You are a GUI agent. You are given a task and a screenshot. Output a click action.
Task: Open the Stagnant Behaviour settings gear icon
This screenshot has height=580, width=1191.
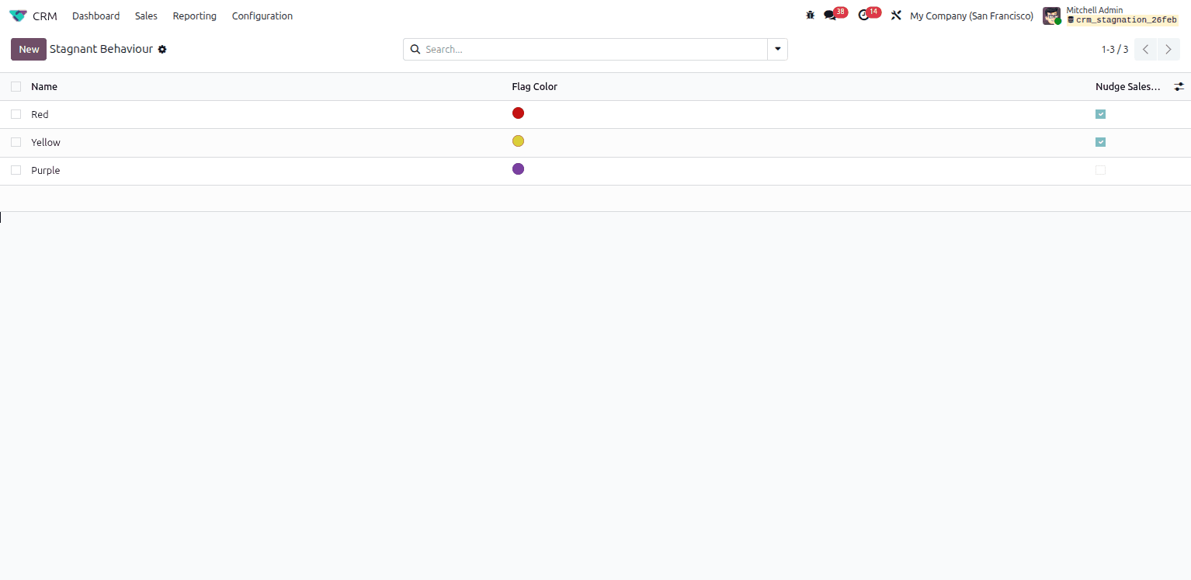[x=162, y=49]
